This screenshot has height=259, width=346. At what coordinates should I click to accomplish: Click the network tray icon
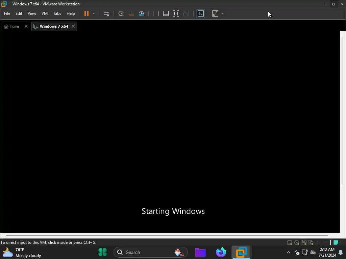click(x=305, y=252)
